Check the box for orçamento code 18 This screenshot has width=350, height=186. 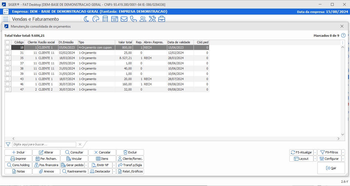click(x=7, y=47)
